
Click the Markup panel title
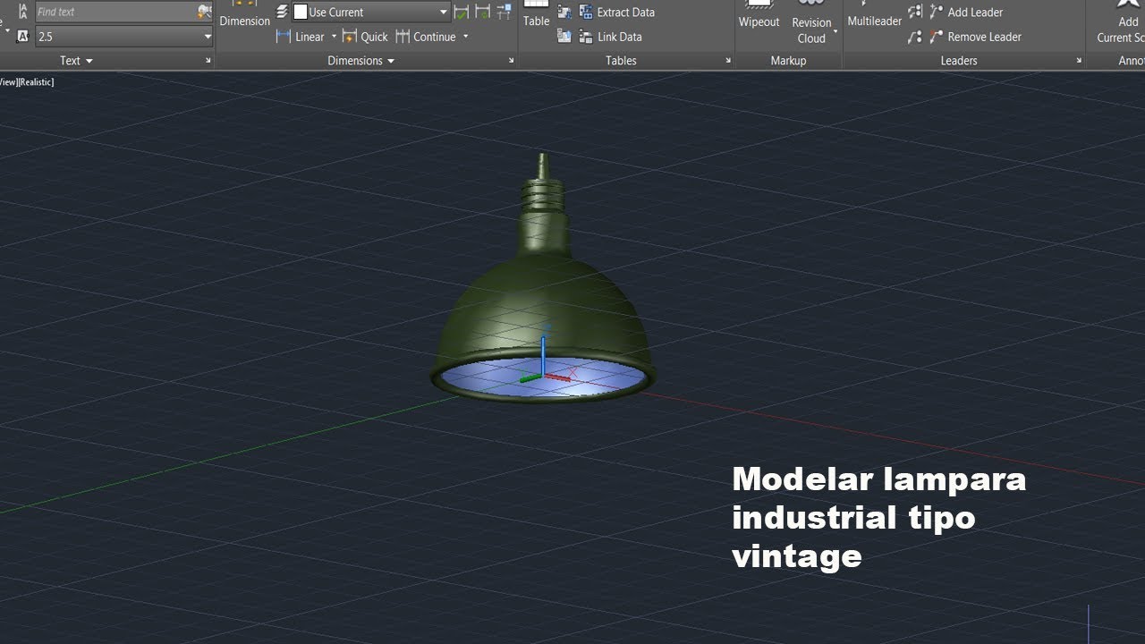point(788,61)
